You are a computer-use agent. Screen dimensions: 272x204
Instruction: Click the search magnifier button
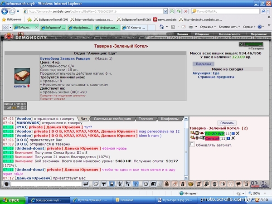click(263, 11)
